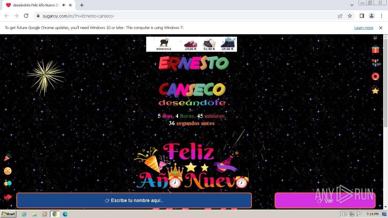
Task: Open Microsoft Edge from the taskbar
Action: point(65,214)
